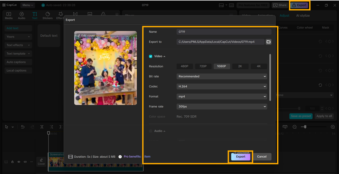Enable the Audio export checkbox
The height and width of the screenshot is (174, 339).
151,131
